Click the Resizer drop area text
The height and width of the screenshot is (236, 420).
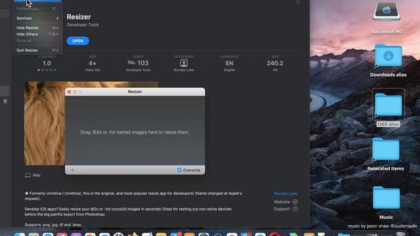click(x=135, y=132)
